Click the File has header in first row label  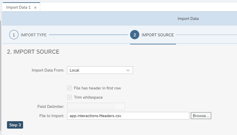point(97,88)
